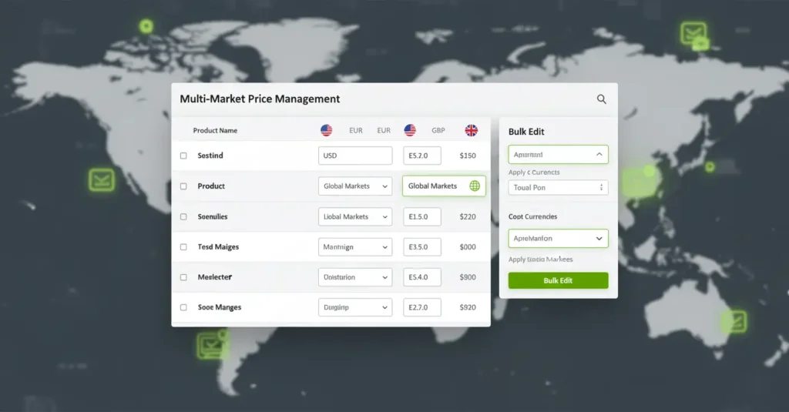The height and width of the screenshot is (412, 789).
Task: Click the USD field in Sestind row
Action: (x=355, y=156)
